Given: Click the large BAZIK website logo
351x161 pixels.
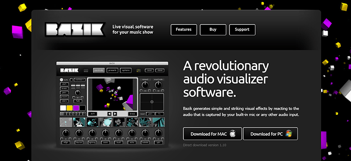Looking at the screenshot, I should click(75, 29).
